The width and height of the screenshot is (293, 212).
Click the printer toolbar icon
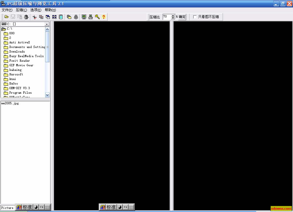pos(91,17)
